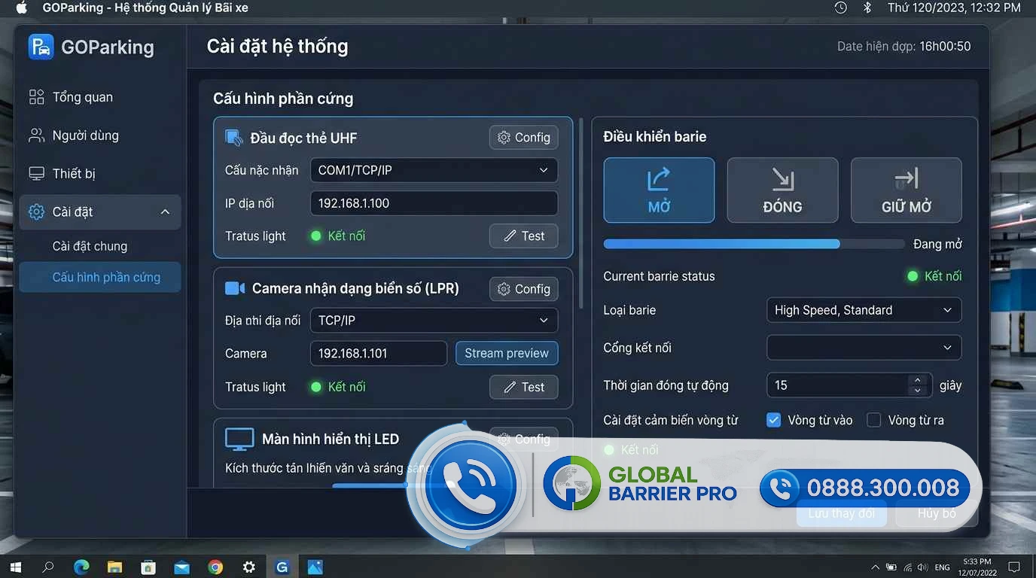1036x578 pixels.
Task: Open the taskbar clock showing 5:33 PM
Action: pos(977,567)
